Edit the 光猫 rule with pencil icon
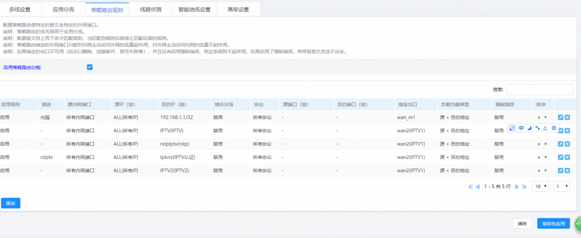This screenshot has width=581, height=238. tap(561, 117)
